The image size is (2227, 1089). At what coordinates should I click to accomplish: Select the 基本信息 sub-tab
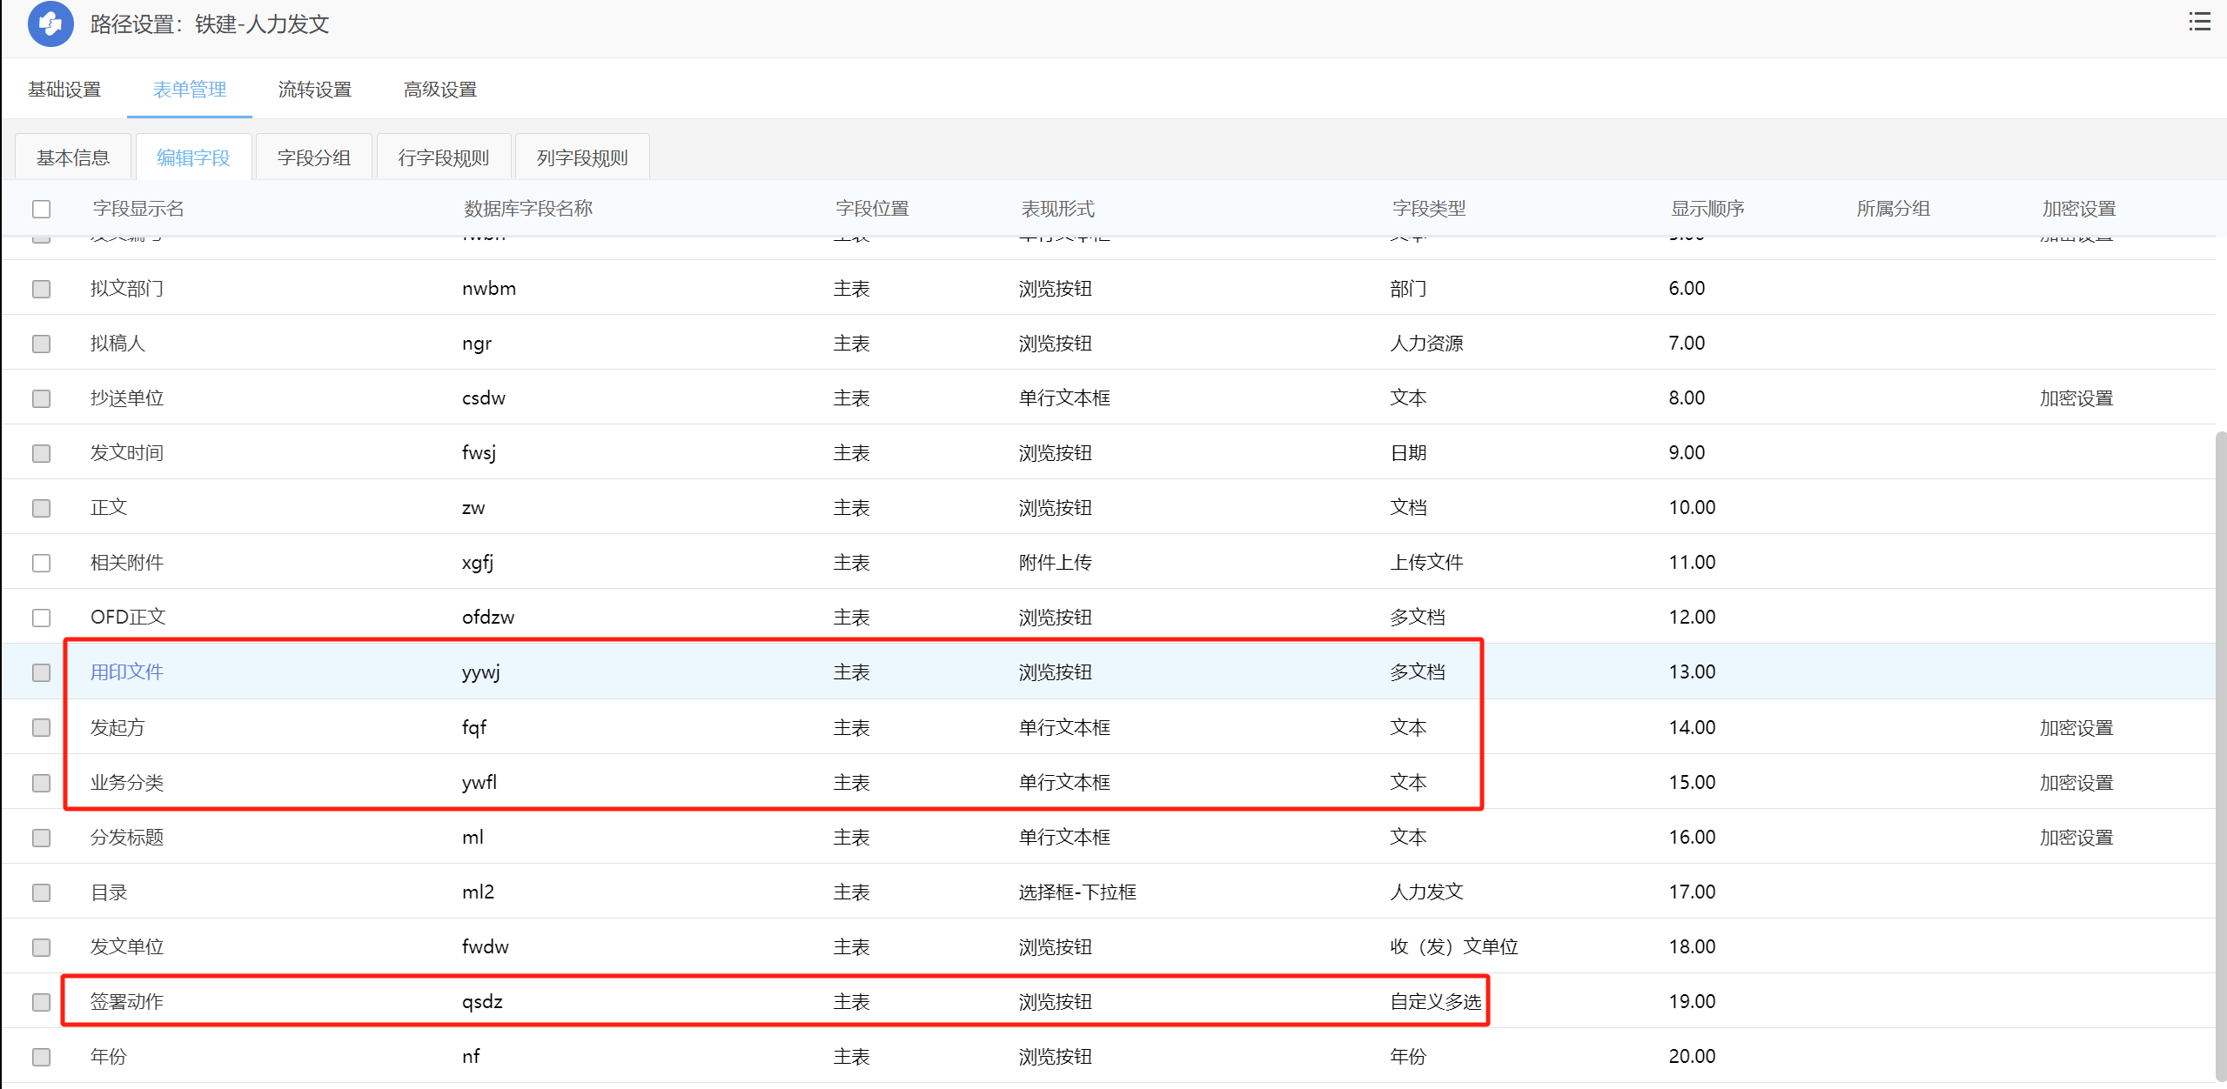tap(73, 158)
